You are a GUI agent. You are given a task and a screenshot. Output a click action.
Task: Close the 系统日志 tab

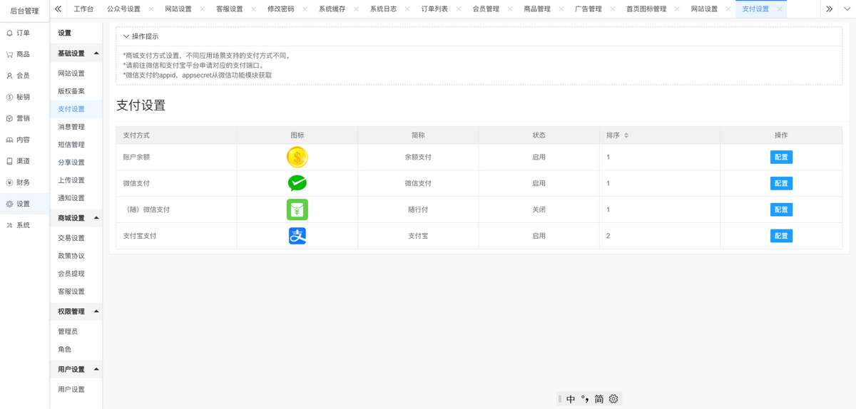(x=408, y=9)
